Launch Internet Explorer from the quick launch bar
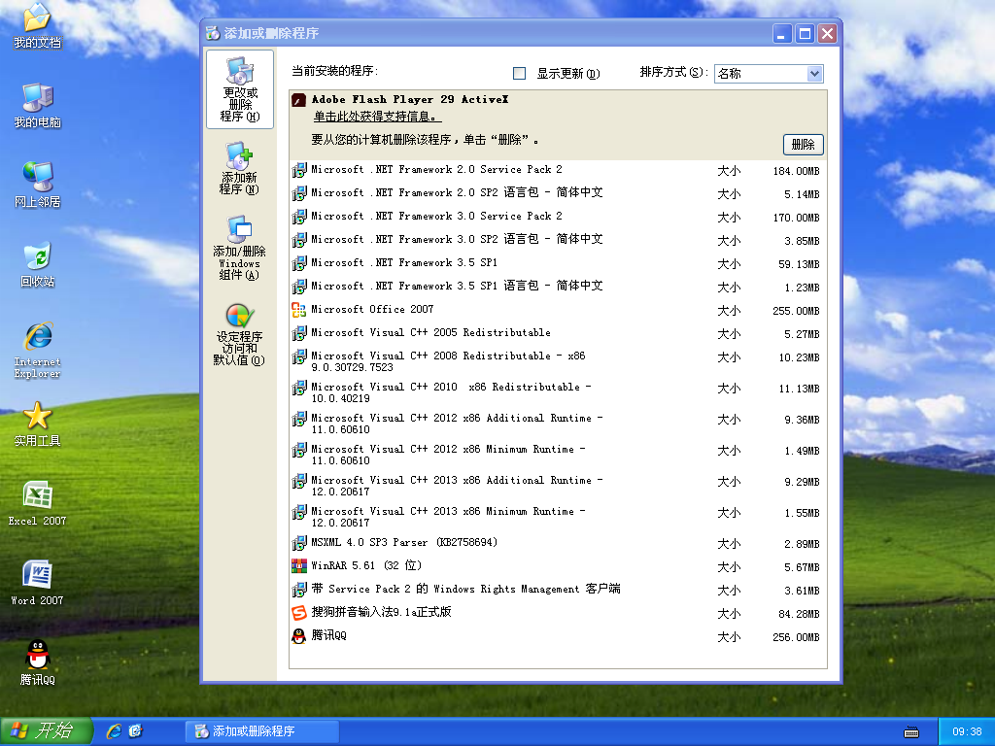Image resolution: width=995 pixels, height=746 pixels. pyautogui.click(x=114, y=730)
